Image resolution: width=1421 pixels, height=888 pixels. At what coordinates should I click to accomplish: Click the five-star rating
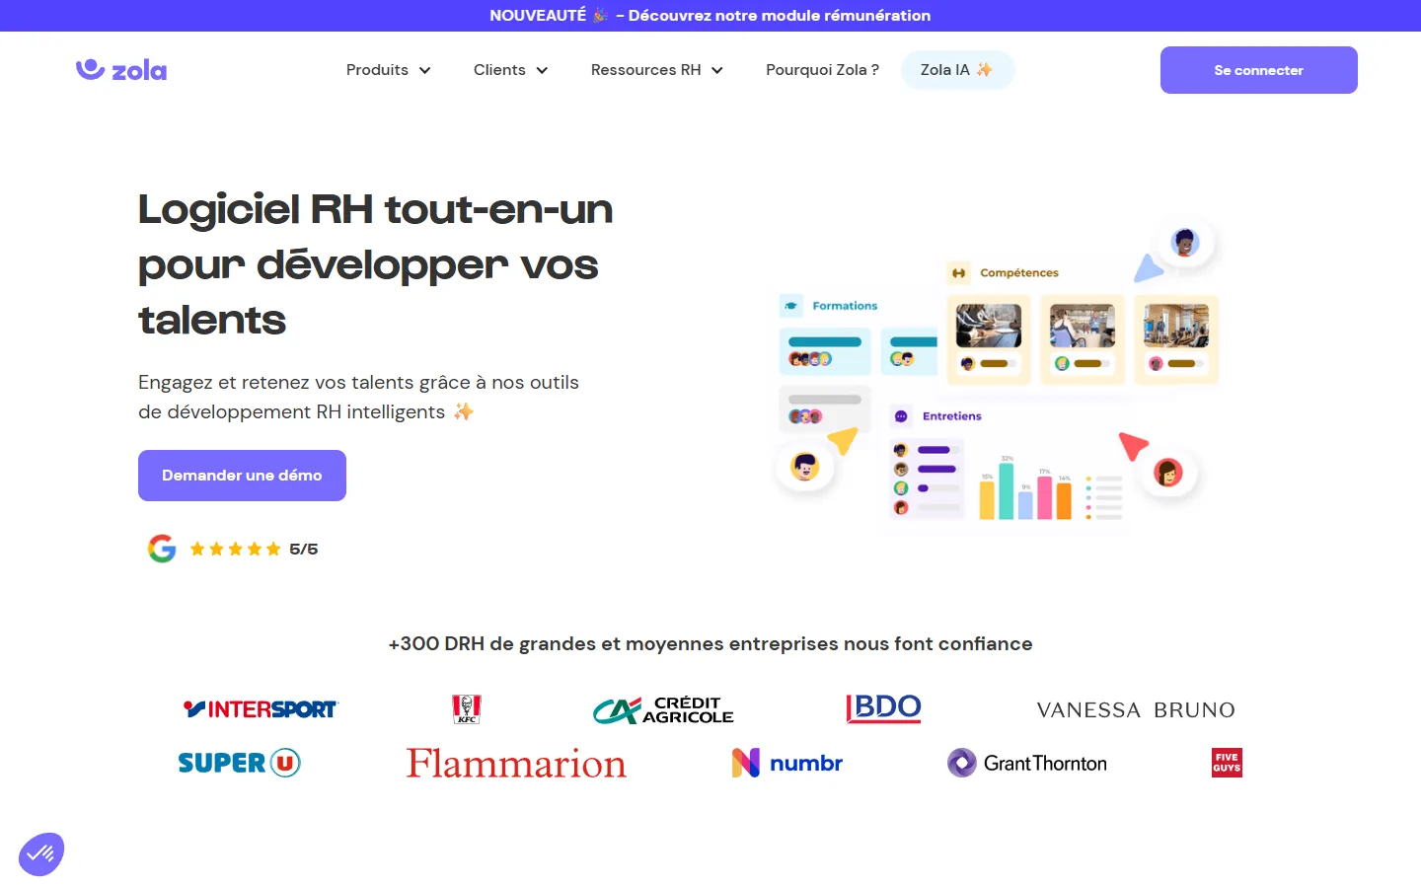(x=235, y=550)
